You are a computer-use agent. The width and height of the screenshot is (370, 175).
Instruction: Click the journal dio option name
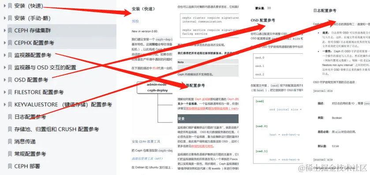tap(323, 91)
